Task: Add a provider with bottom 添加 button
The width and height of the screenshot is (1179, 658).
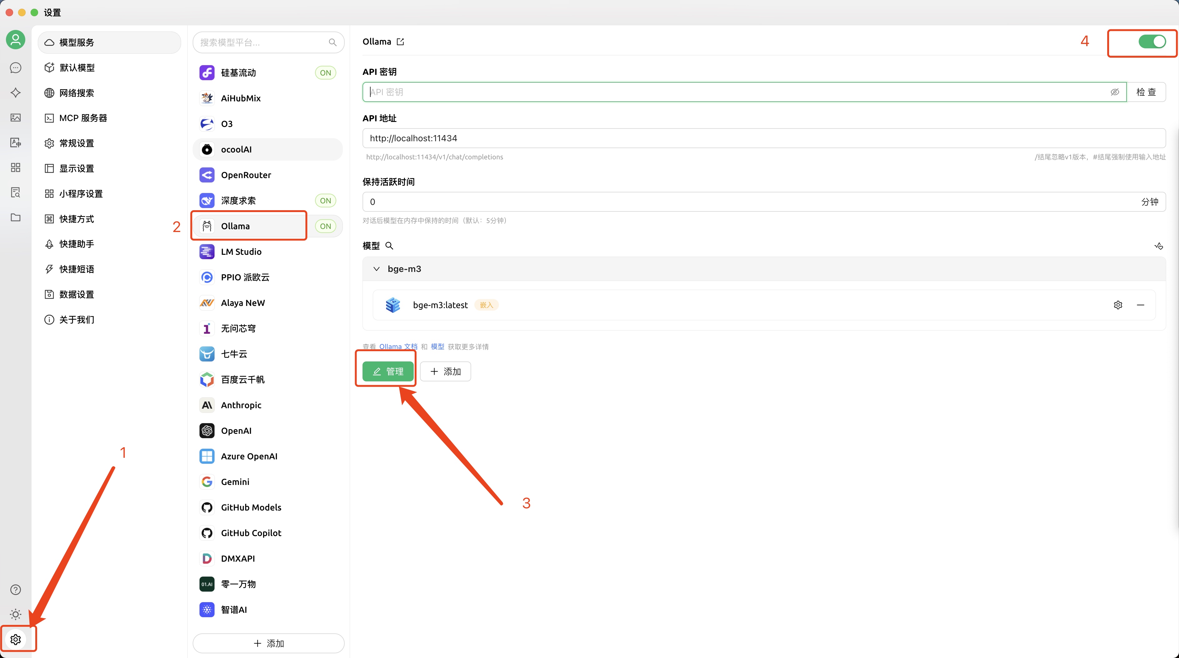Action: [269, 643]
